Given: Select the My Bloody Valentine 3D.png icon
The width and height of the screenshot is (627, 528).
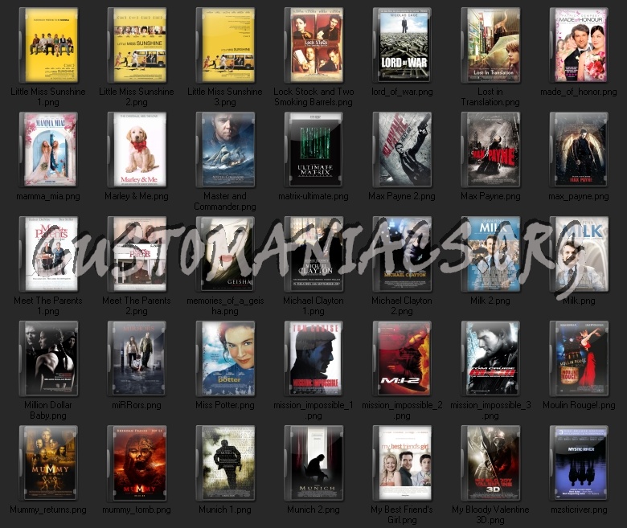Looking at the screenshot, I should tap(490, 463).
